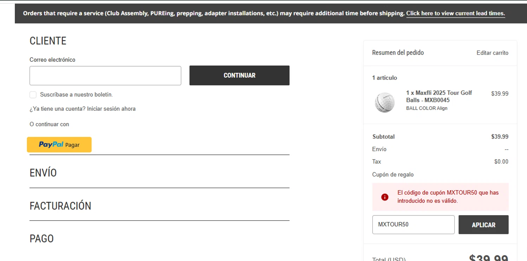Apply the coupon with APLICAR button
Viewport: 527px width, 261px height.
(483, 225)
